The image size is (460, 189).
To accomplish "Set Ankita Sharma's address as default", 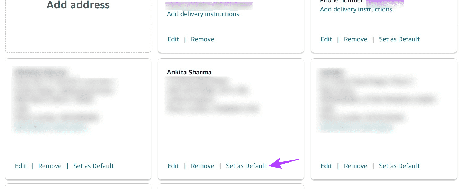I will (246, 166).
